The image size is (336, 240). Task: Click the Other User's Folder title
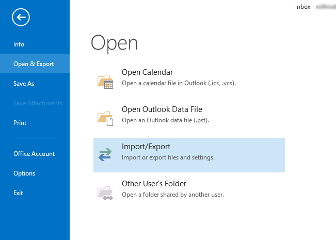coord(154,184)
